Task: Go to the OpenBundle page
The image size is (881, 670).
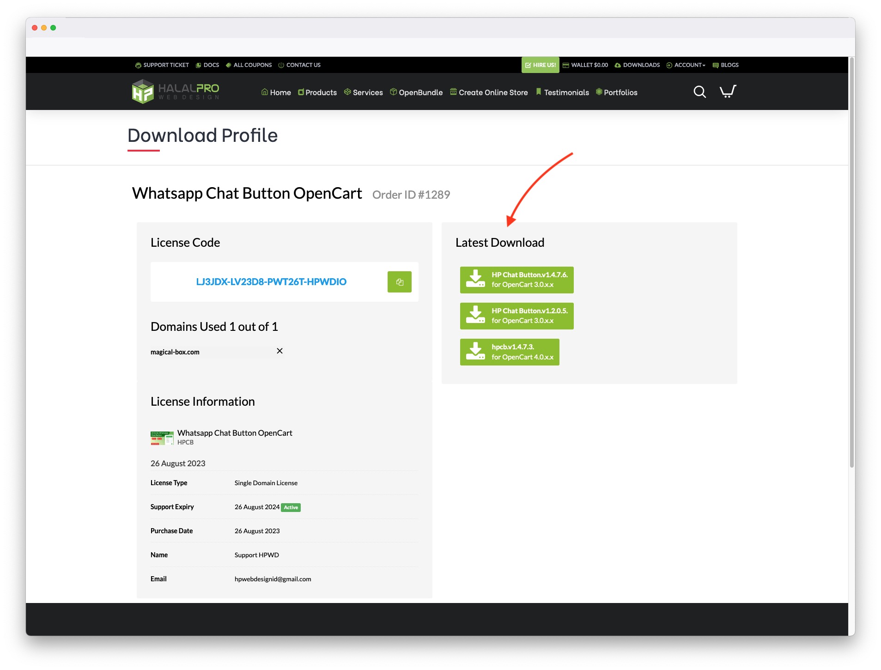Action: tap(416, 92)
